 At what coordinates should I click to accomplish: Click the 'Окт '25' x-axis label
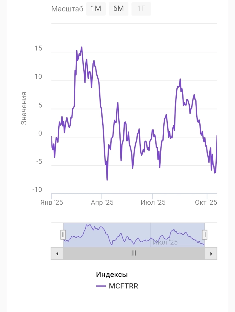point(206,203)
